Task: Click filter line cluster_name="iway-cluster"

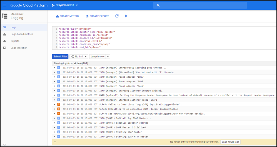Action: click(87, 32)
